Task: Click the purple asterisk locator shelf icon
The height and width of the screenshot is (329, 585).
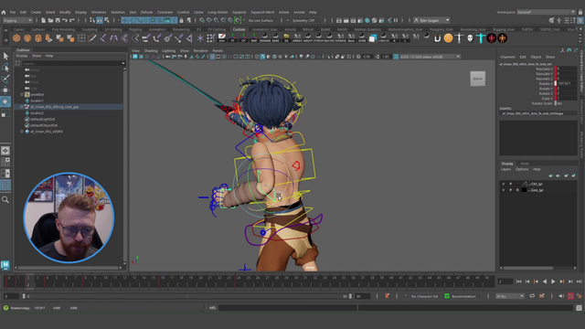Action: pyautogui.click(x=200, y=38)
